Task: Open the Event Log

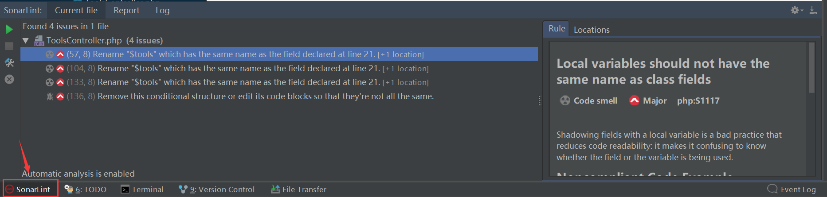Action: [792, 189]
